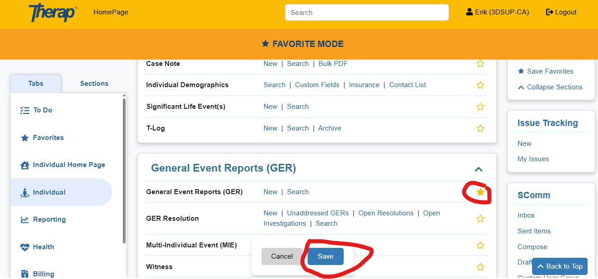Favorite the Case Note star
The image size is (598, 279).
480,64
